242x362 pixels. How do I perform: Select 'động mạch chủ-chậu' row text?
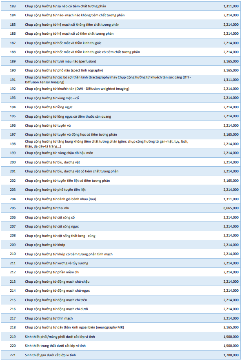[57, 282]
